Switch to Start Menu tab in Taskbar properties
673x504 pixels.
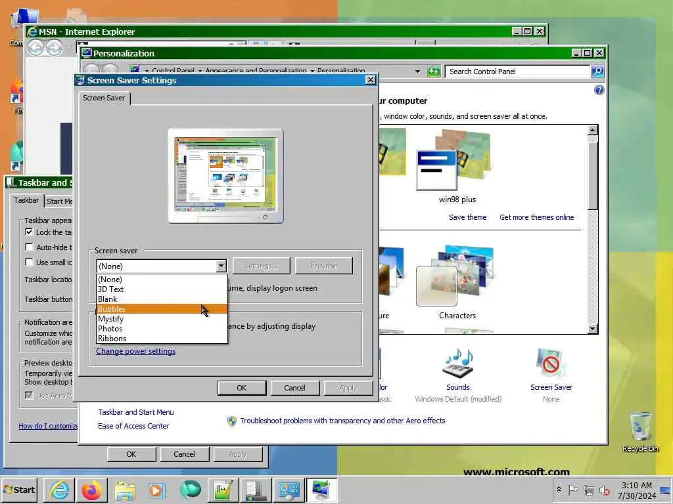[x=59, y=201]
